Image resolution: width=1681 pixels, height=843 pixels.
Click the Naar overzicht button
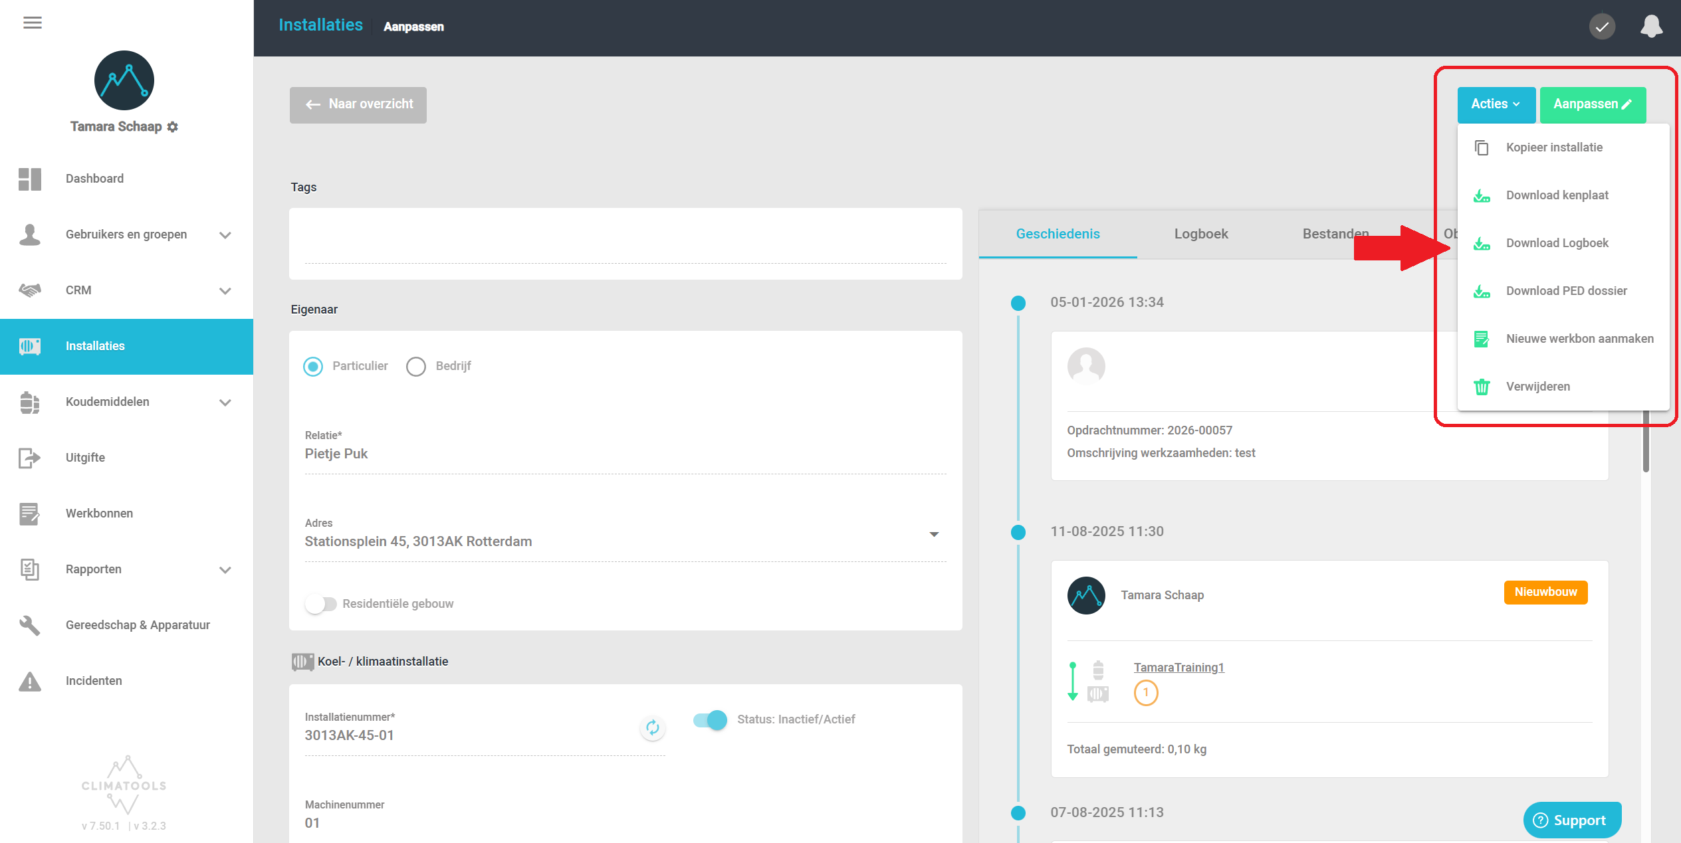point(358,104)
